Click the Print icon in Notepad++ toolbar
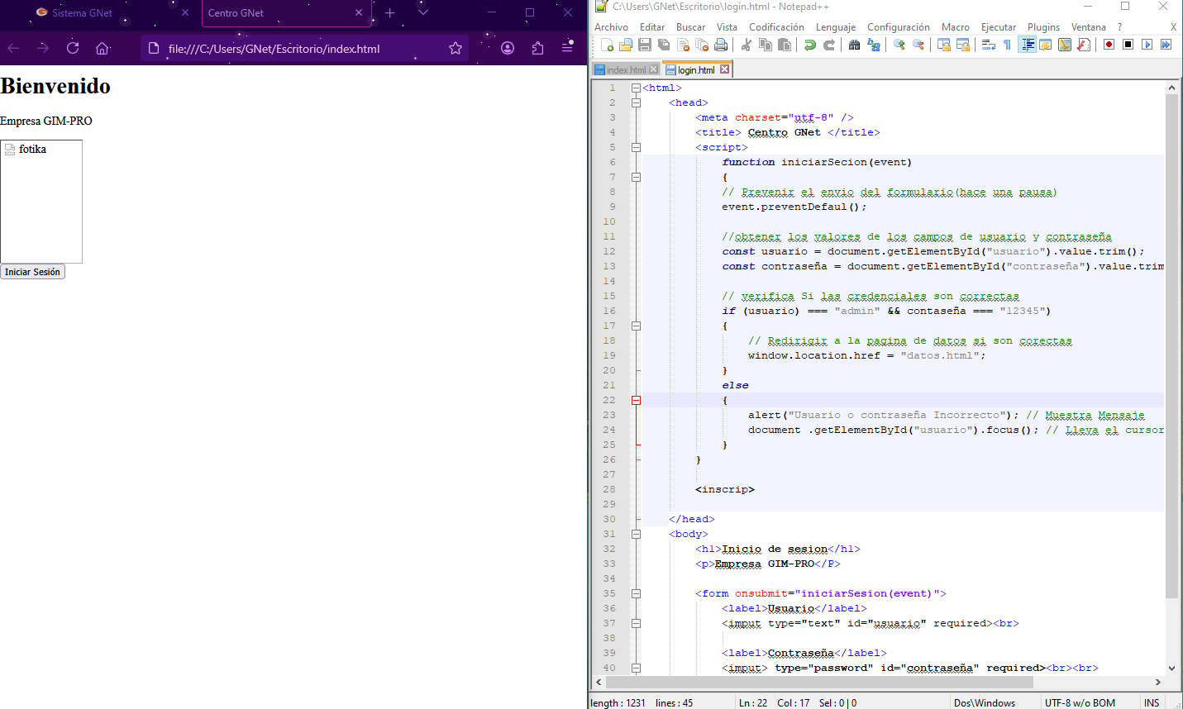The image size is (1183, 709). 721,45
